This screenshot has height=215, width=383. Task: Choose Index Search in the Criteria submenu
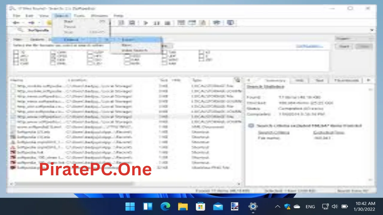pyautogui.click(x=136, y=50)
